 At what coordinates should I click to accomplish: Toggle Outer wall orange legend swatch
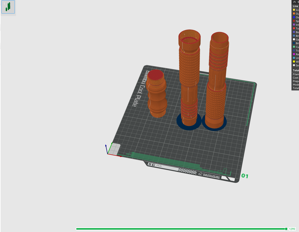tap(294, 14)
